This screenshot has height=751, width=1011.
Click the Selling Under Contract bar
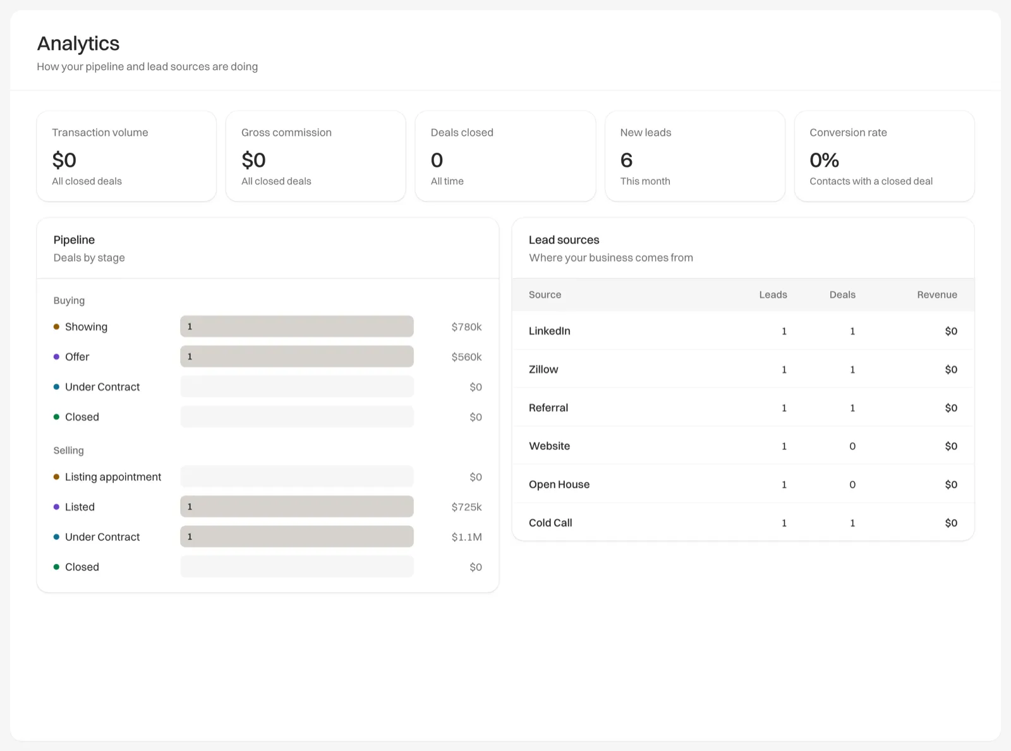click(x=297, y=537)
